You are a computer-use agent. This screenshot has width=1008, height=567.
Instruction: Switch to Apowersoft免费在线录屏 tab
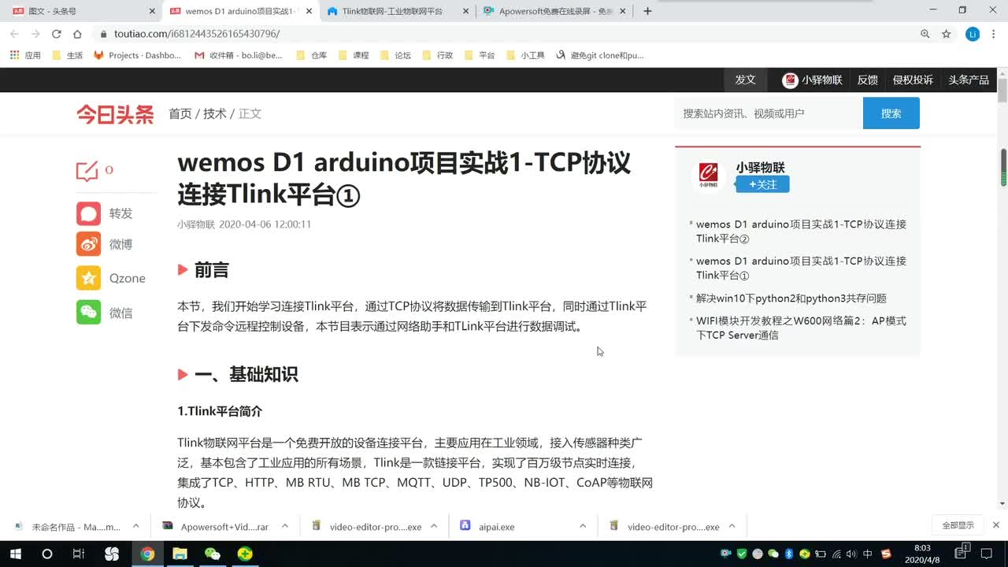pyautogui.click(x=554, y=11)
